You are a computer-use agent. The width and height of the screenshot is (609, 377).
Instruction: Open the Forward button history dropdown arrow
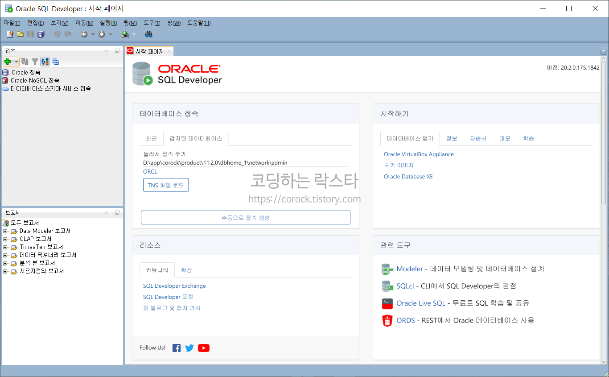pyautogui.click(x=111, y=34)
